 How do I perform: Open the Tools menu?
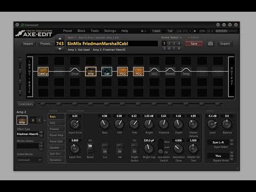(x=94, y=31)
